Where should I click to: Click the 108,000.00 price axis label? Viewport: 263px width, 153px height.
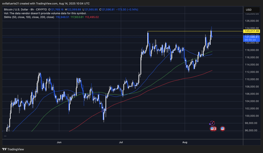[252, 87]
